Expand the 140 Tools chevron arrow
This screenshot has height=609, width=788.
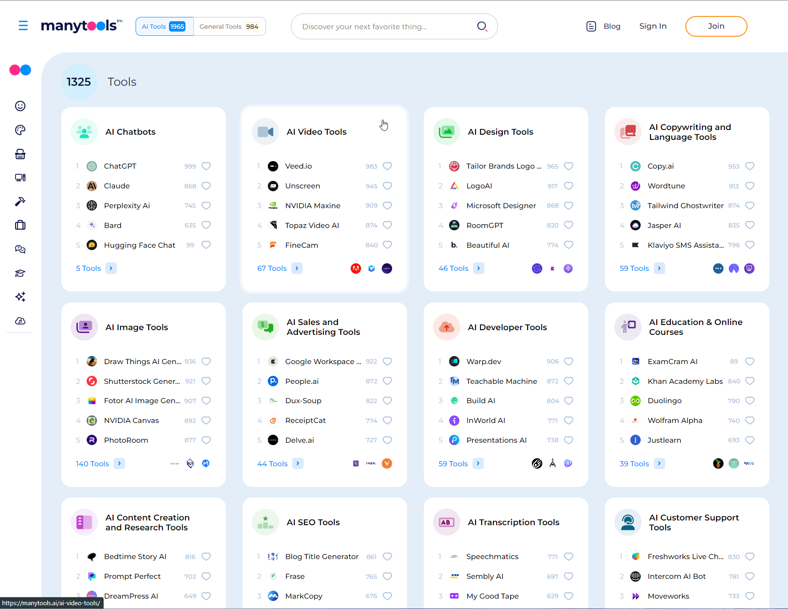(x=120, y=463)
